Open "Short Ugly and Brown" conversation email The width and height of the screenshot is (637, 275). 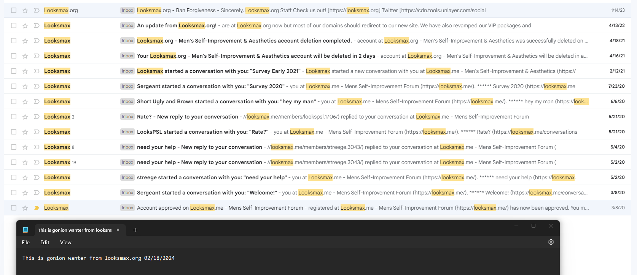click(x=317, y=101)
